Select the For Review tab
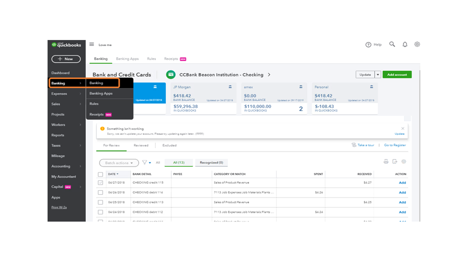 (x=112, y=145)
